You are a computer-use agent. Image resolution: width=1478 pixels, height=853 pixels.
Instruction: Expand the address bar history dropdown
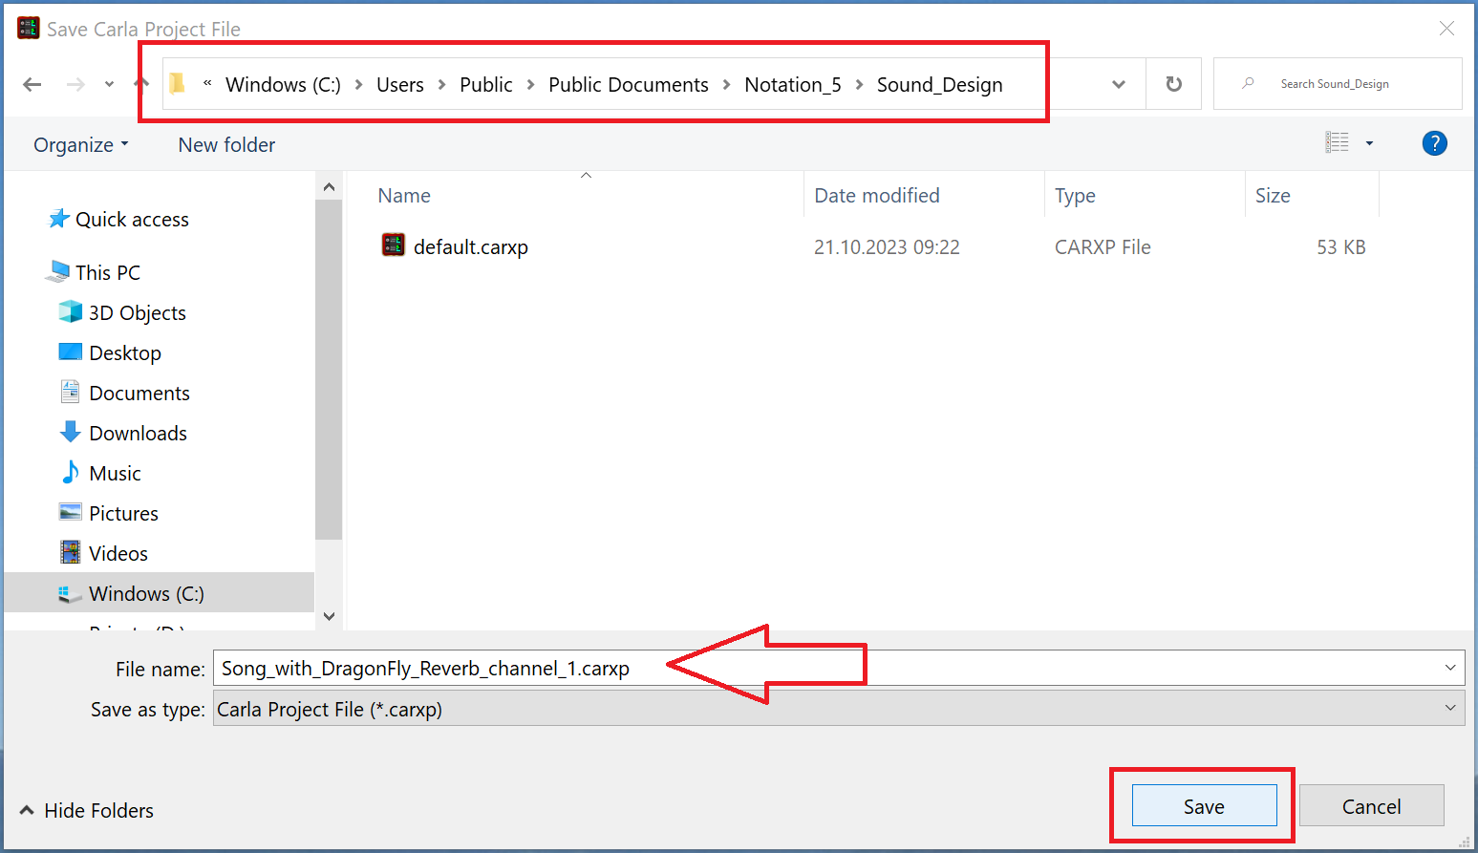(x=1118, y=84)
